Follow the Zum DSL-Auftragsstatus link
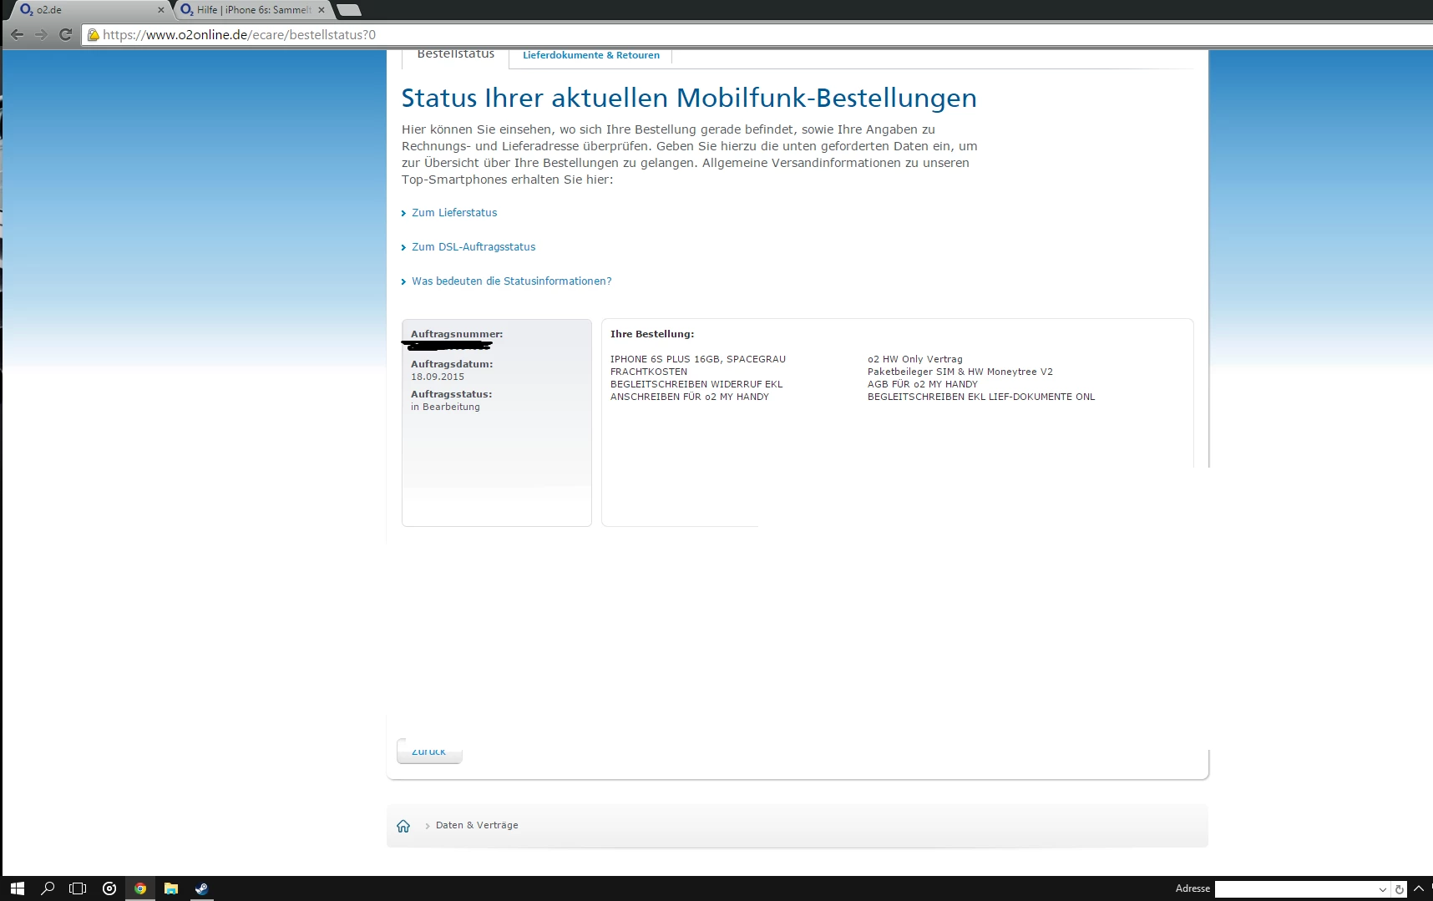The image size is (1433, 901). coord(473,247)
